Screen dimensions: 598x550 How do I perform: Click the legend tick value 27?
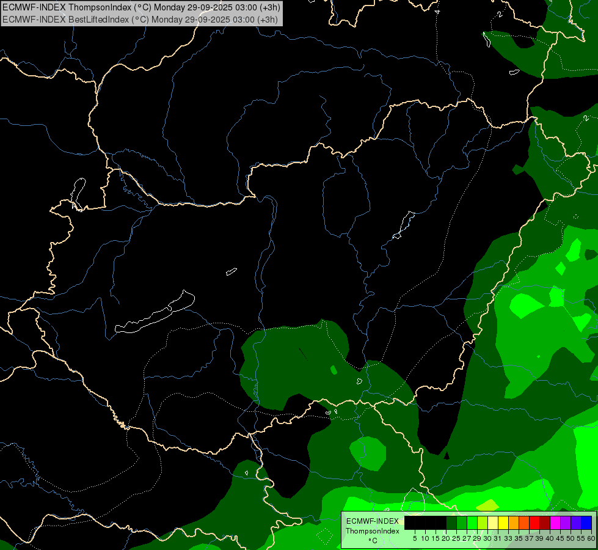(467, 538)
